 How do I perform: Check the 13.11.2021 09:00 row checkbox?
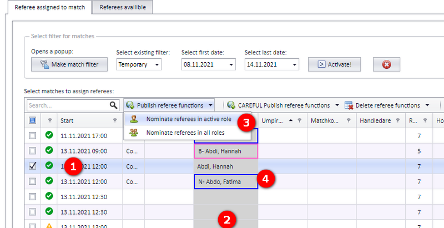pyautogui.click(x=33, y=151)
